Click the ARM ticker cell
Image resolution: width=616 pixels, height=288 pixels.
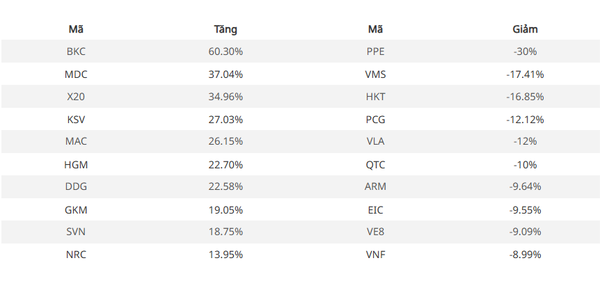[375, 186]
